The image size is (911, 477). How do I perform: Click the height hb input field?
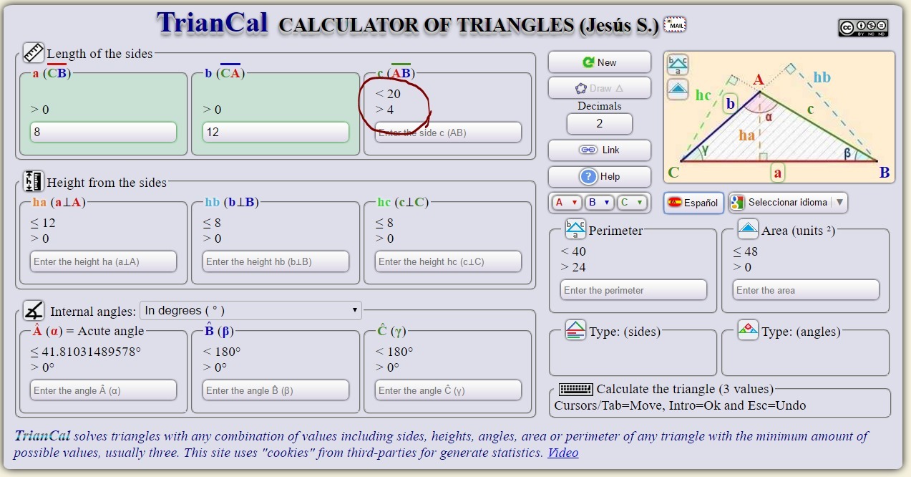[x=276, y=261]
